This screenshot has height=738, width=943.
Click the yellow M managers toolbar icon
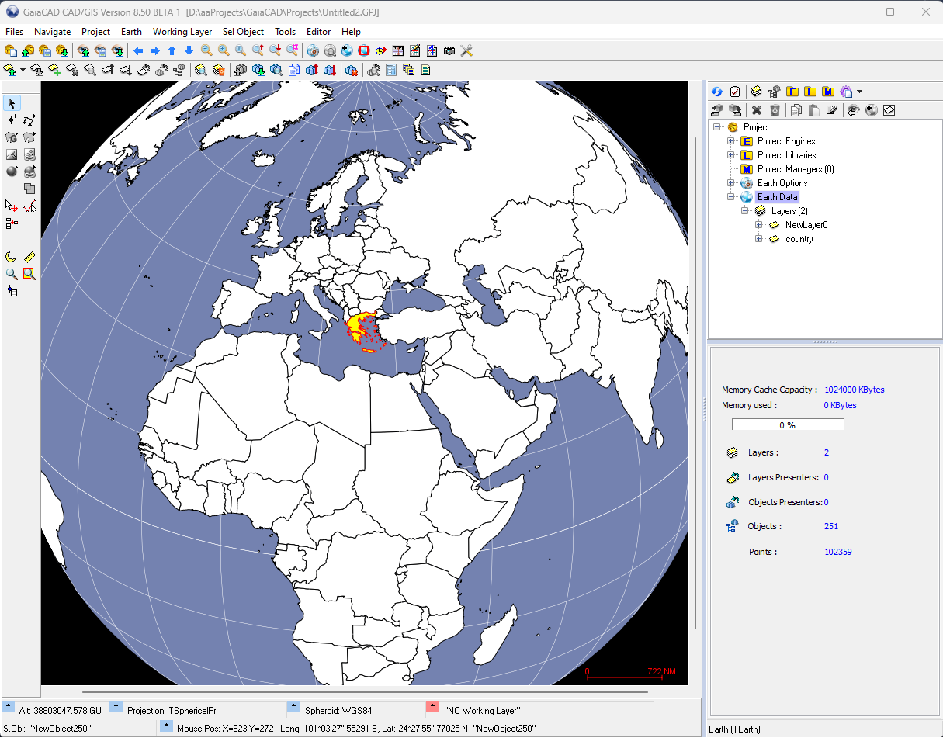click(828, 92)
